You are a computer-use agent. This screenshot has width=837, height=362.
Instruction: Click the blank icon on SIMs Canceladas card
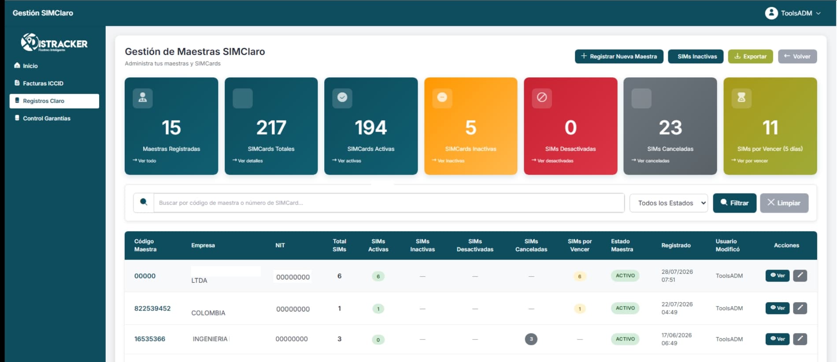[641, 98]
